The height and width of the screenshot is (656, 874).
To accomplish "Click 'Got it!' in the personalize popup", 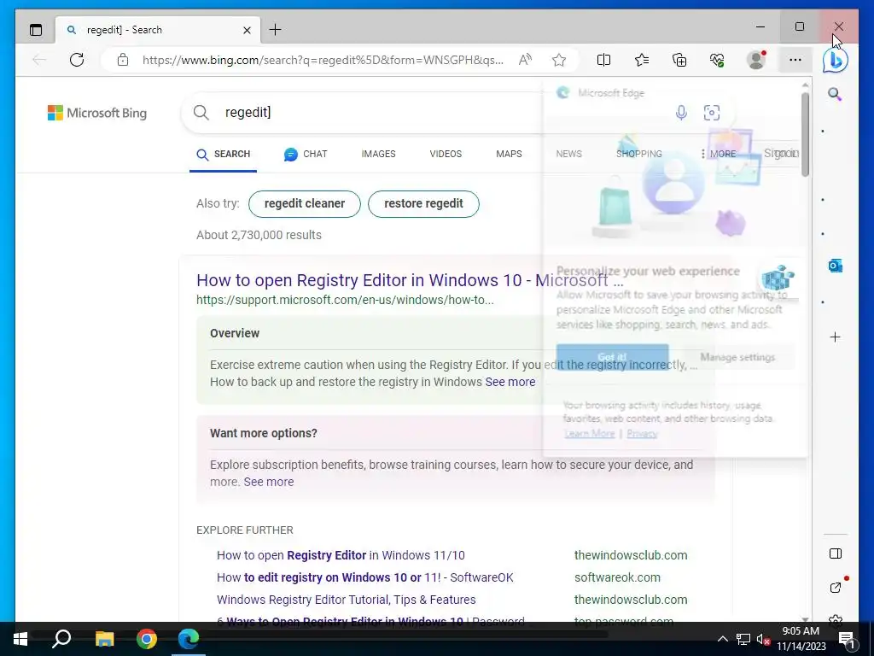I will [x=612, y=357].
